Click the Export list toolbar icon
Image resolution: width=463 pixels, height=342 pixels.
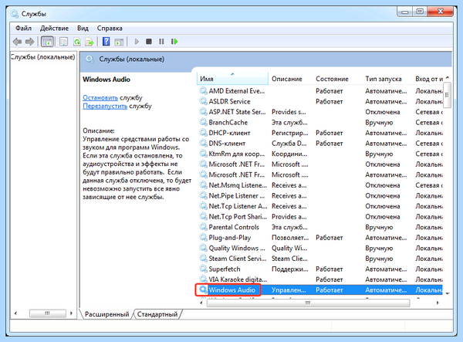90,42
